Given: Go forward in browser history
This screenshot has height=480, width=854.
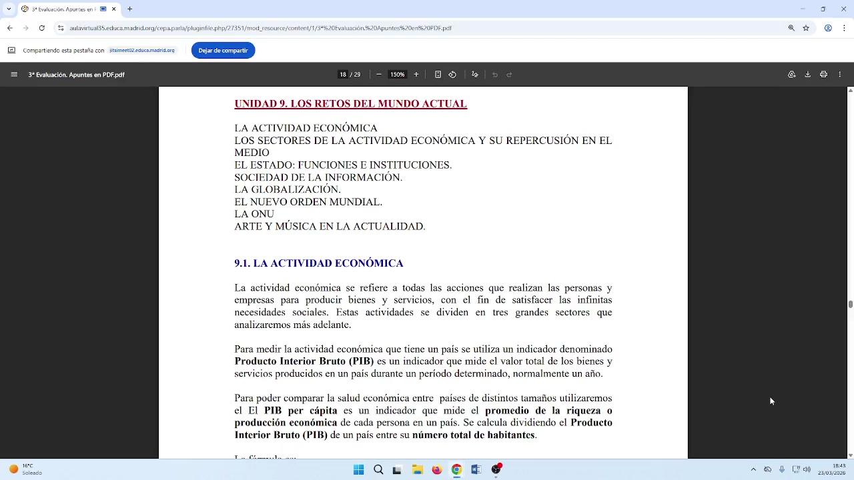Looking at the screenshot, I should click(26, 28).
